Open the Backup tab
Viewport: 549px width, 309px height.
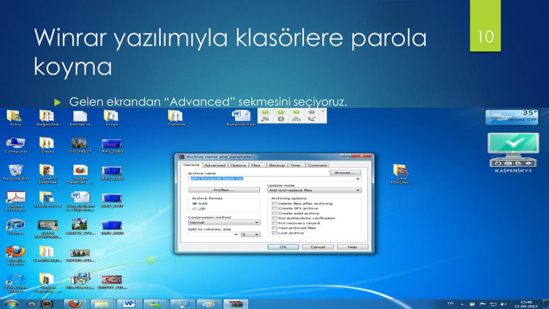point(277,165)
